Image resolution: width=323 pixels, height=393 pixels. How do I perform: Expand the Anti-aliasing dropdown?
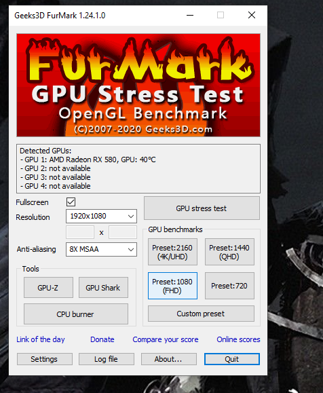(101, 249)
